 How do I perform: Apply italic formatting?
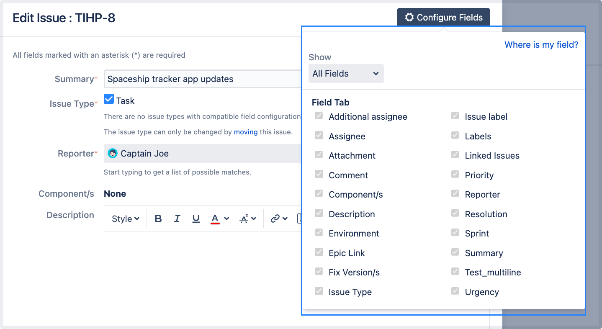177,218
